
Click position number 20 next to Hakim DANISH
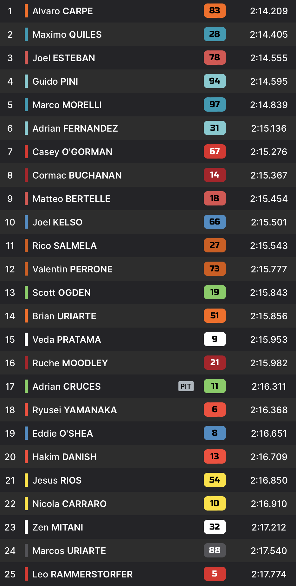10,457
